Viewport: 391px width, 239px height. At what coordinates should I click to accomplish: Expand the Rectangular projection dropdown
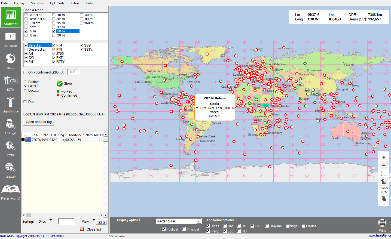tap(199, 221)
